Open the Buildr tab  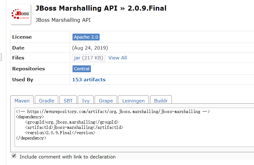click(x=161, y=101)
